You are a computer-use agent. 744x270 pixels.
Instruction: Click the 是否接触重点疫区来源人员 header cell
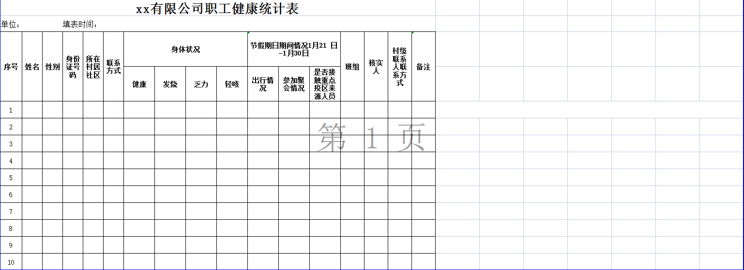[x=325, y=84]
